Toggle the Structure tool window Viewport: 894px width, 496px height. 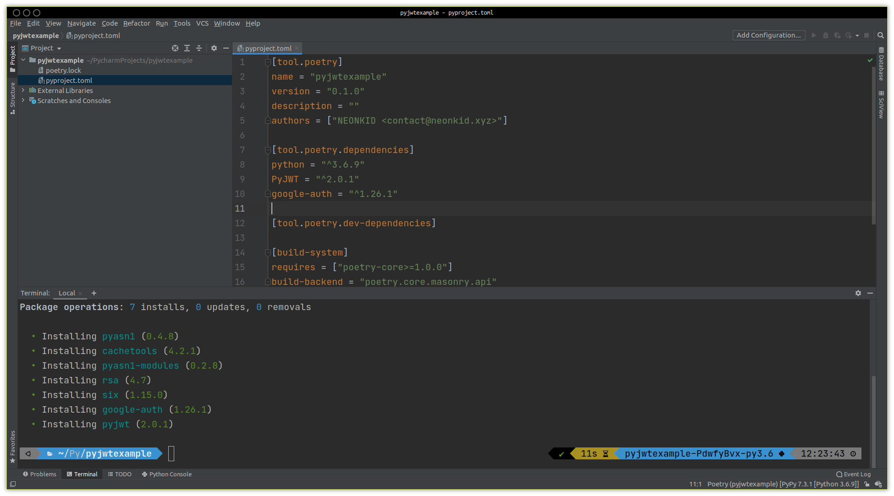12,98
